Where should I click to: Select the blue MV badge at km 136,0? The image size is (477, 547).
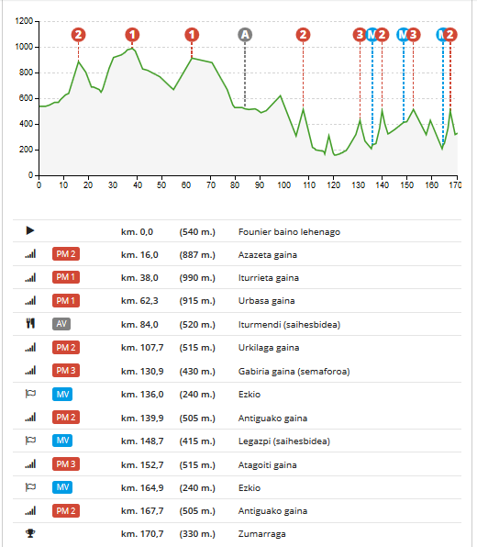click(x=62, y=395)
